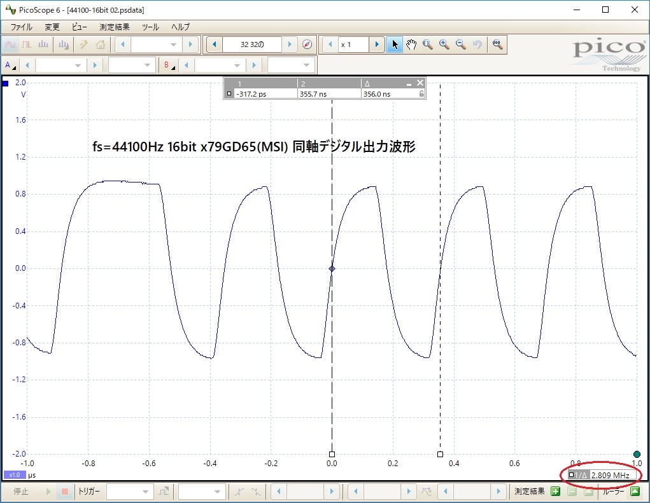This screenshot has width=650, height=503.
Task: Click the buffer number field 32 32の
Action: point(252,45)
